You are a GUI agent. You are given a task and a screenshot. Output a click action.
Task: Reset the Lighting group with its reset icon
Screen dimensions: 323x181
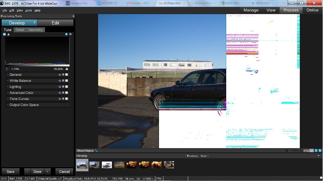[x=60, y=87]
